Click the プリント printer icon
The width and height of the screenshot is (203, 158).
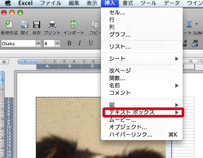point(52,25)
